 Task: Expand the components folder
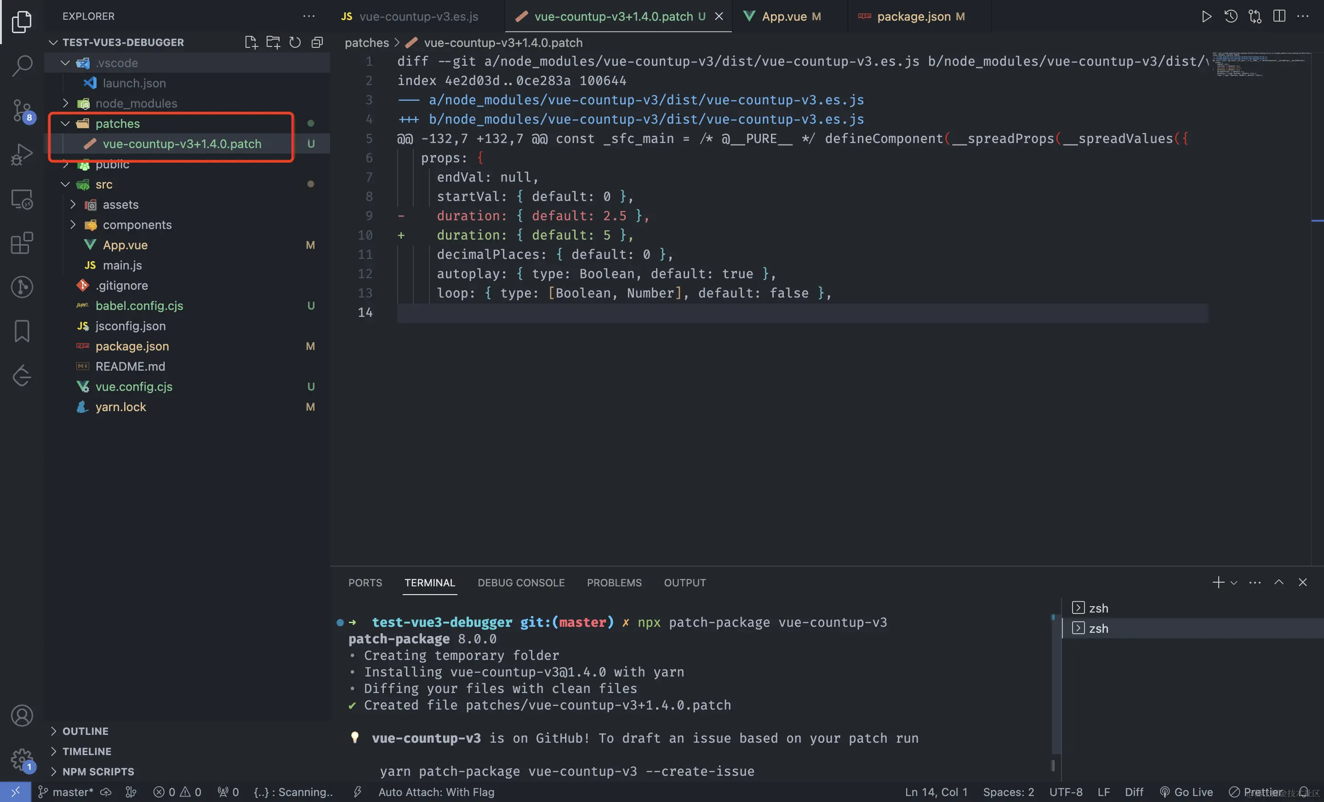click(x=73, y=225)
